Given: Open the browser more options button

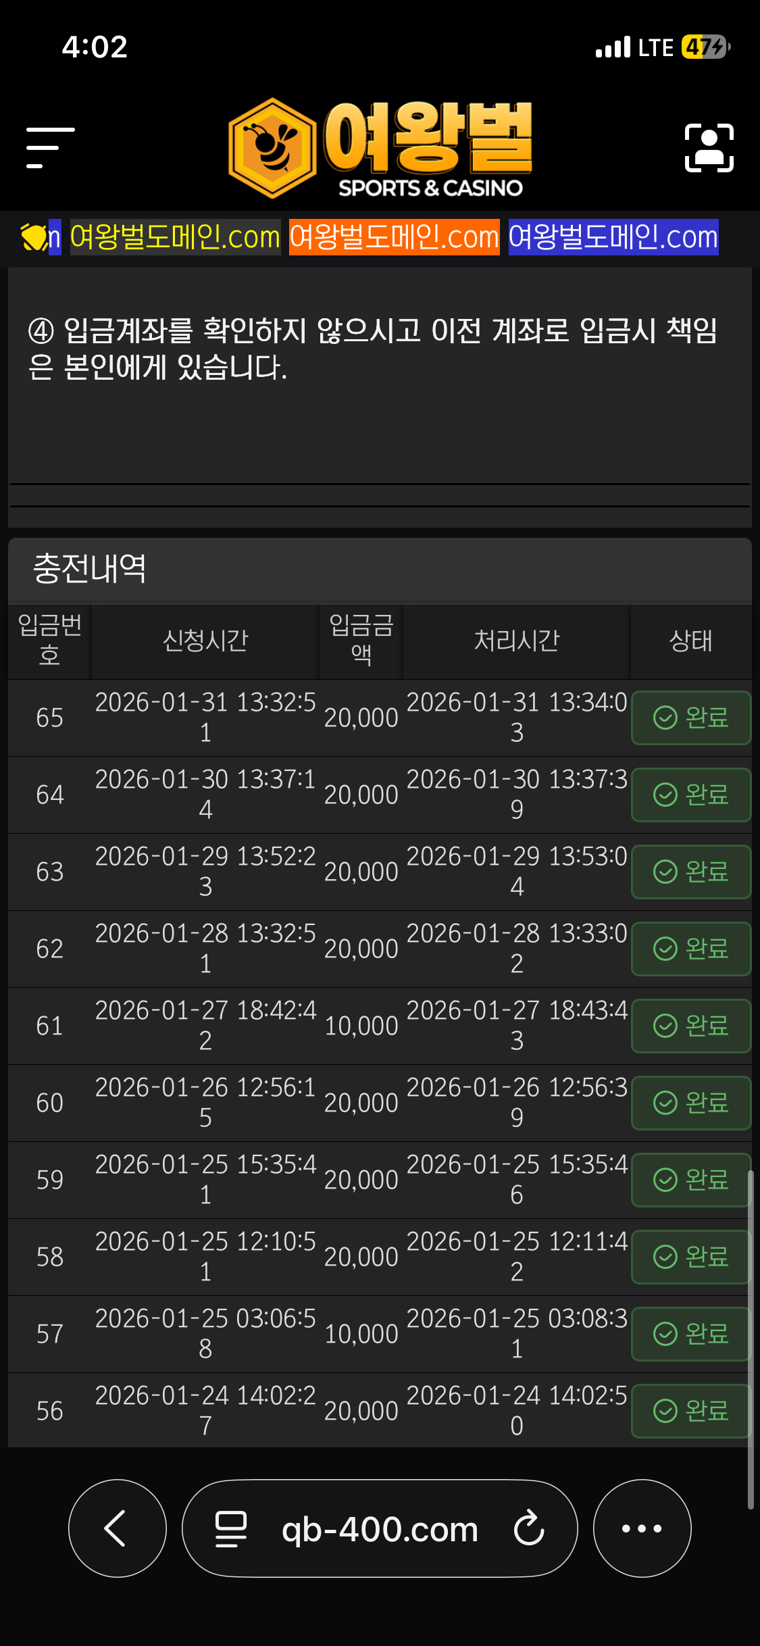Looking at the screenshot, I should click(x=642, y=1528).
